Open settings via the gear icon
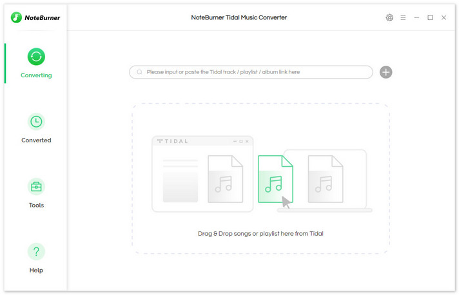 [x=389, y=17]
